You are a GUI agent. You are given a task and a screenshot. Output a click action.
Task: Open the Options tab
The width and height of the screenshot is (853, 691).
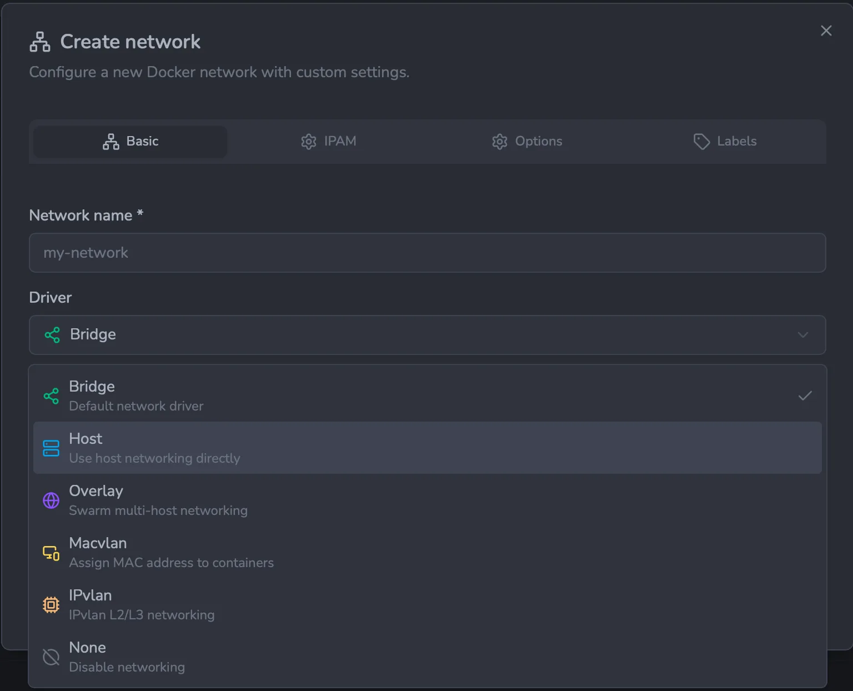click(527, 142)
